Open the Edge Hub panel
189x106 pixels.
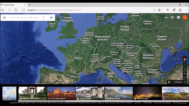tap(168, 10)
